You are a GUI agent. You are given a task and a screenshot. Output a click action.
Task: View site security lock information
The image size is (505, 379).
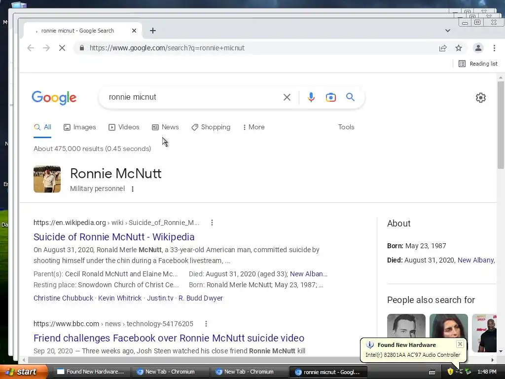click(x=82, y=48)
